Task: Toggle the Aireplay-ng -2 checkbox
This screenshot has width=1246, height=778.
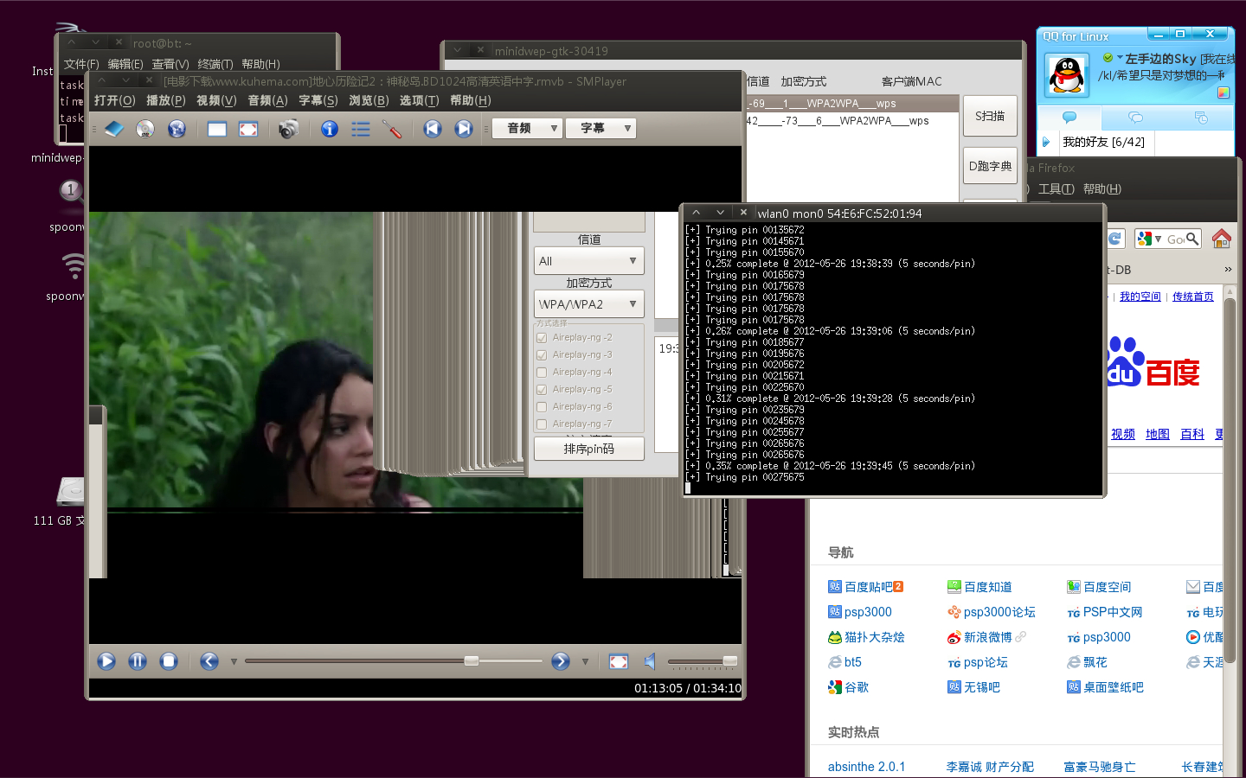Action: (542, 338)
